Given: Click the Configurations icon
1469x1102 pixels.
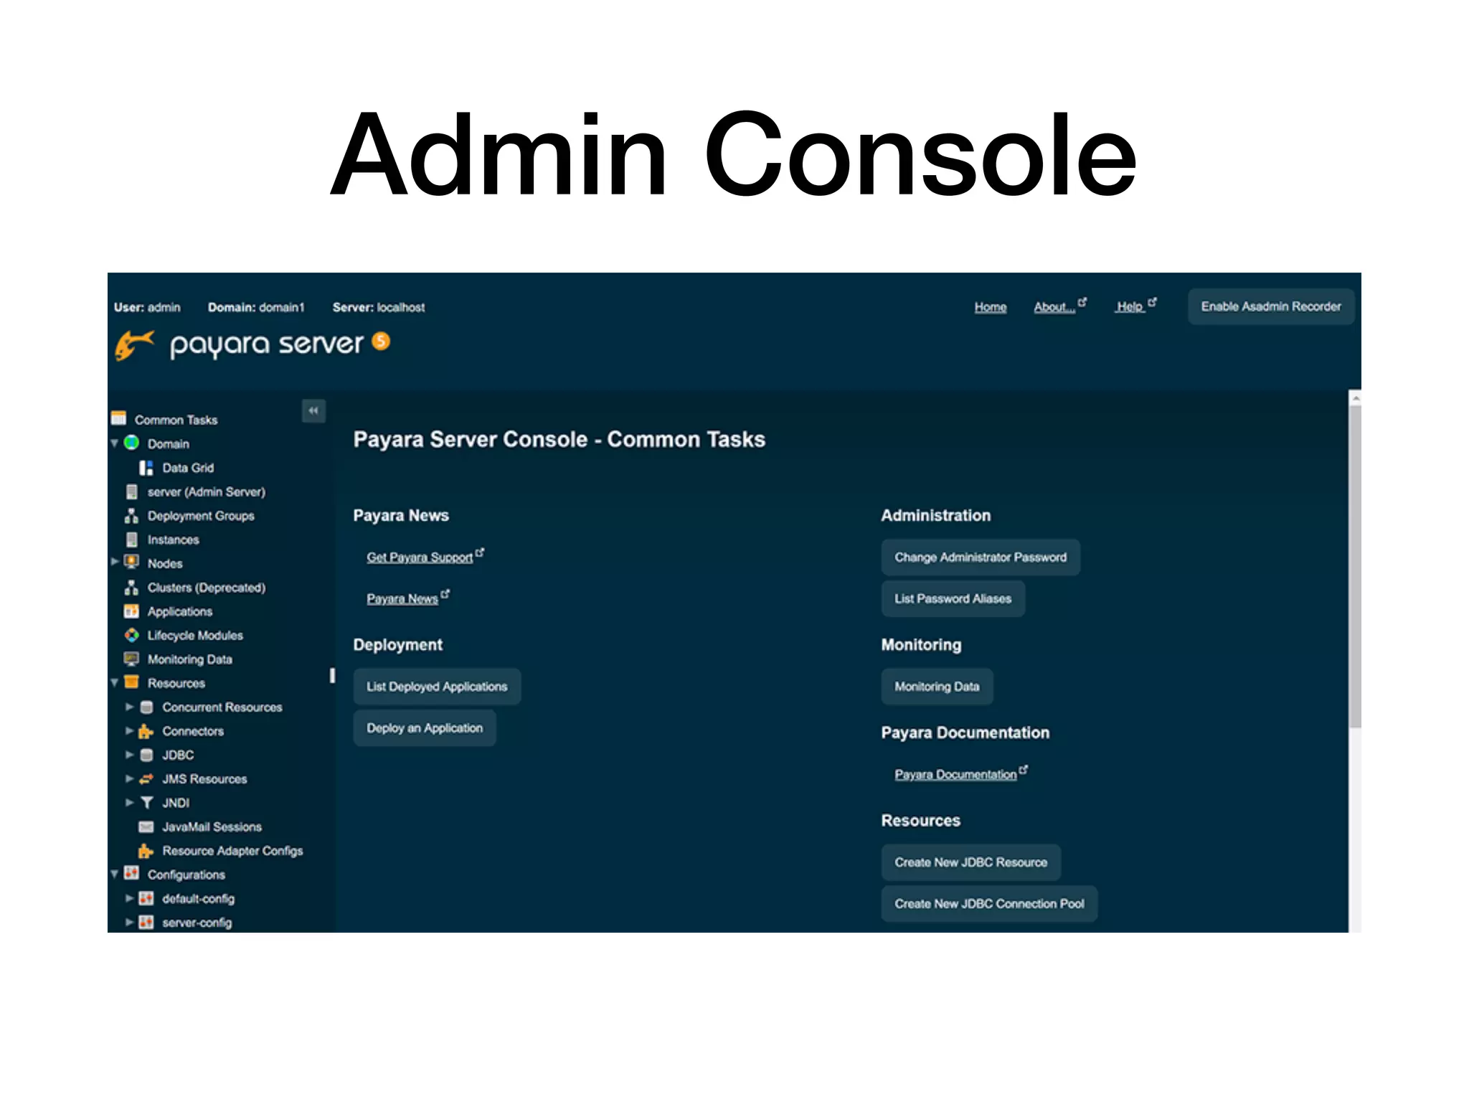Looking at the screenshot, I should point(132,874).
